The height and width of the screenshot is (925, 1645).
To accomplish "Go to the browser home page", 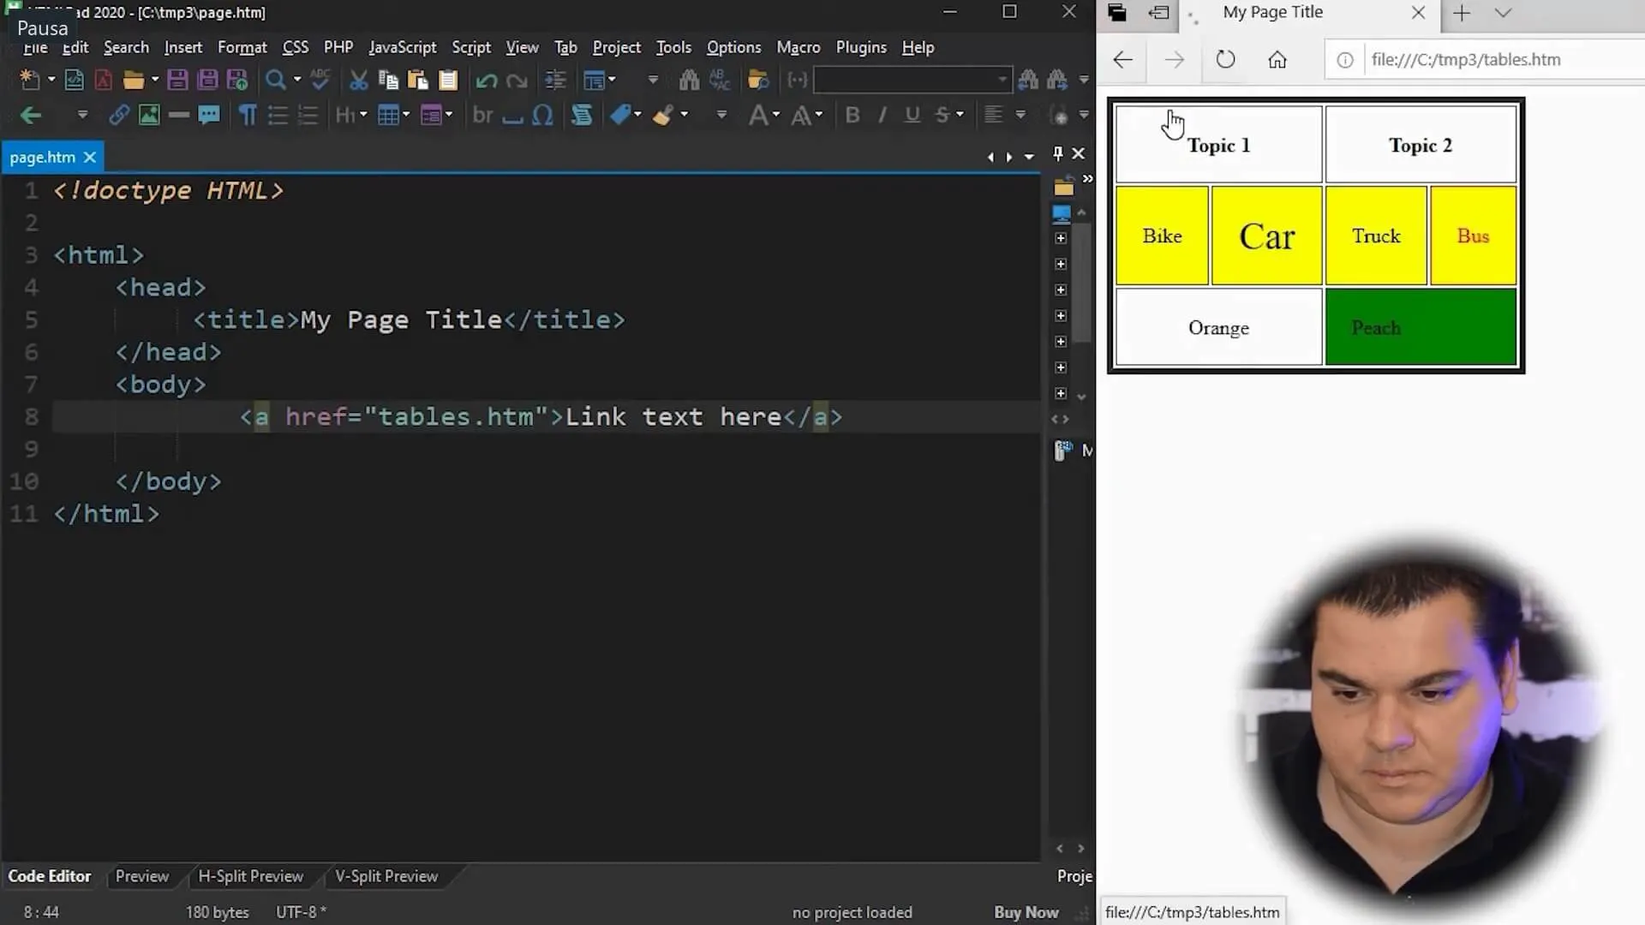I will pos(1277,59).
